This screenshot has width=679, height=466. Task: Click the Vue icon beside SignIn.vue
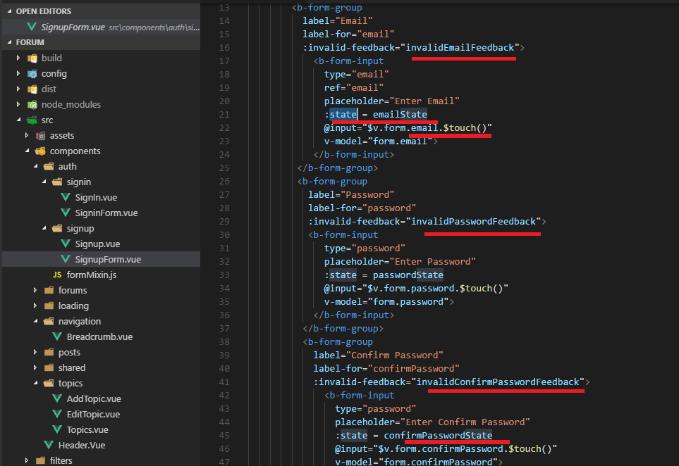pyautogui.click(x=66, y=198)
